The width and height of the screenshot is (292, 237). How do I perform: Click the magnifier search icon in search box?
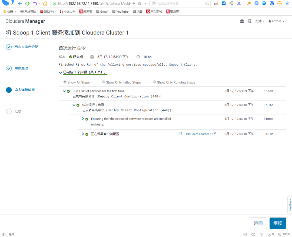(x=207, y=3)
